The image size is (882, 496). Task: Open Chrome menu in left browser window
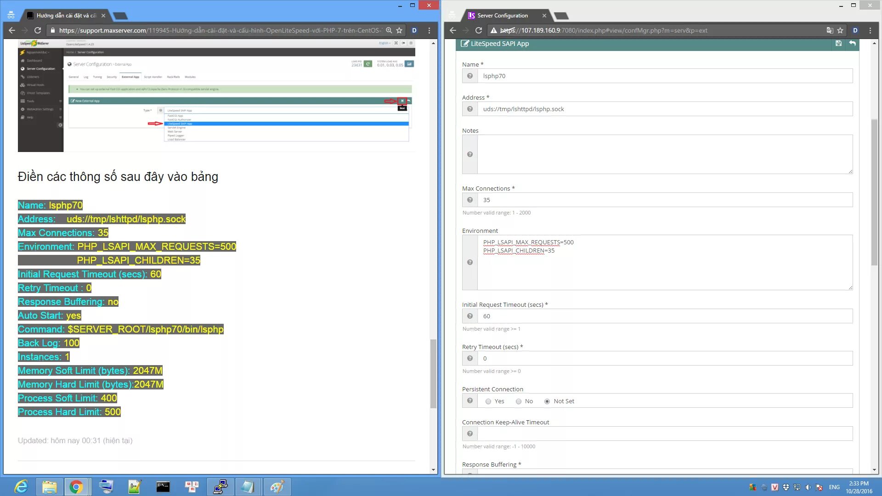429,30
